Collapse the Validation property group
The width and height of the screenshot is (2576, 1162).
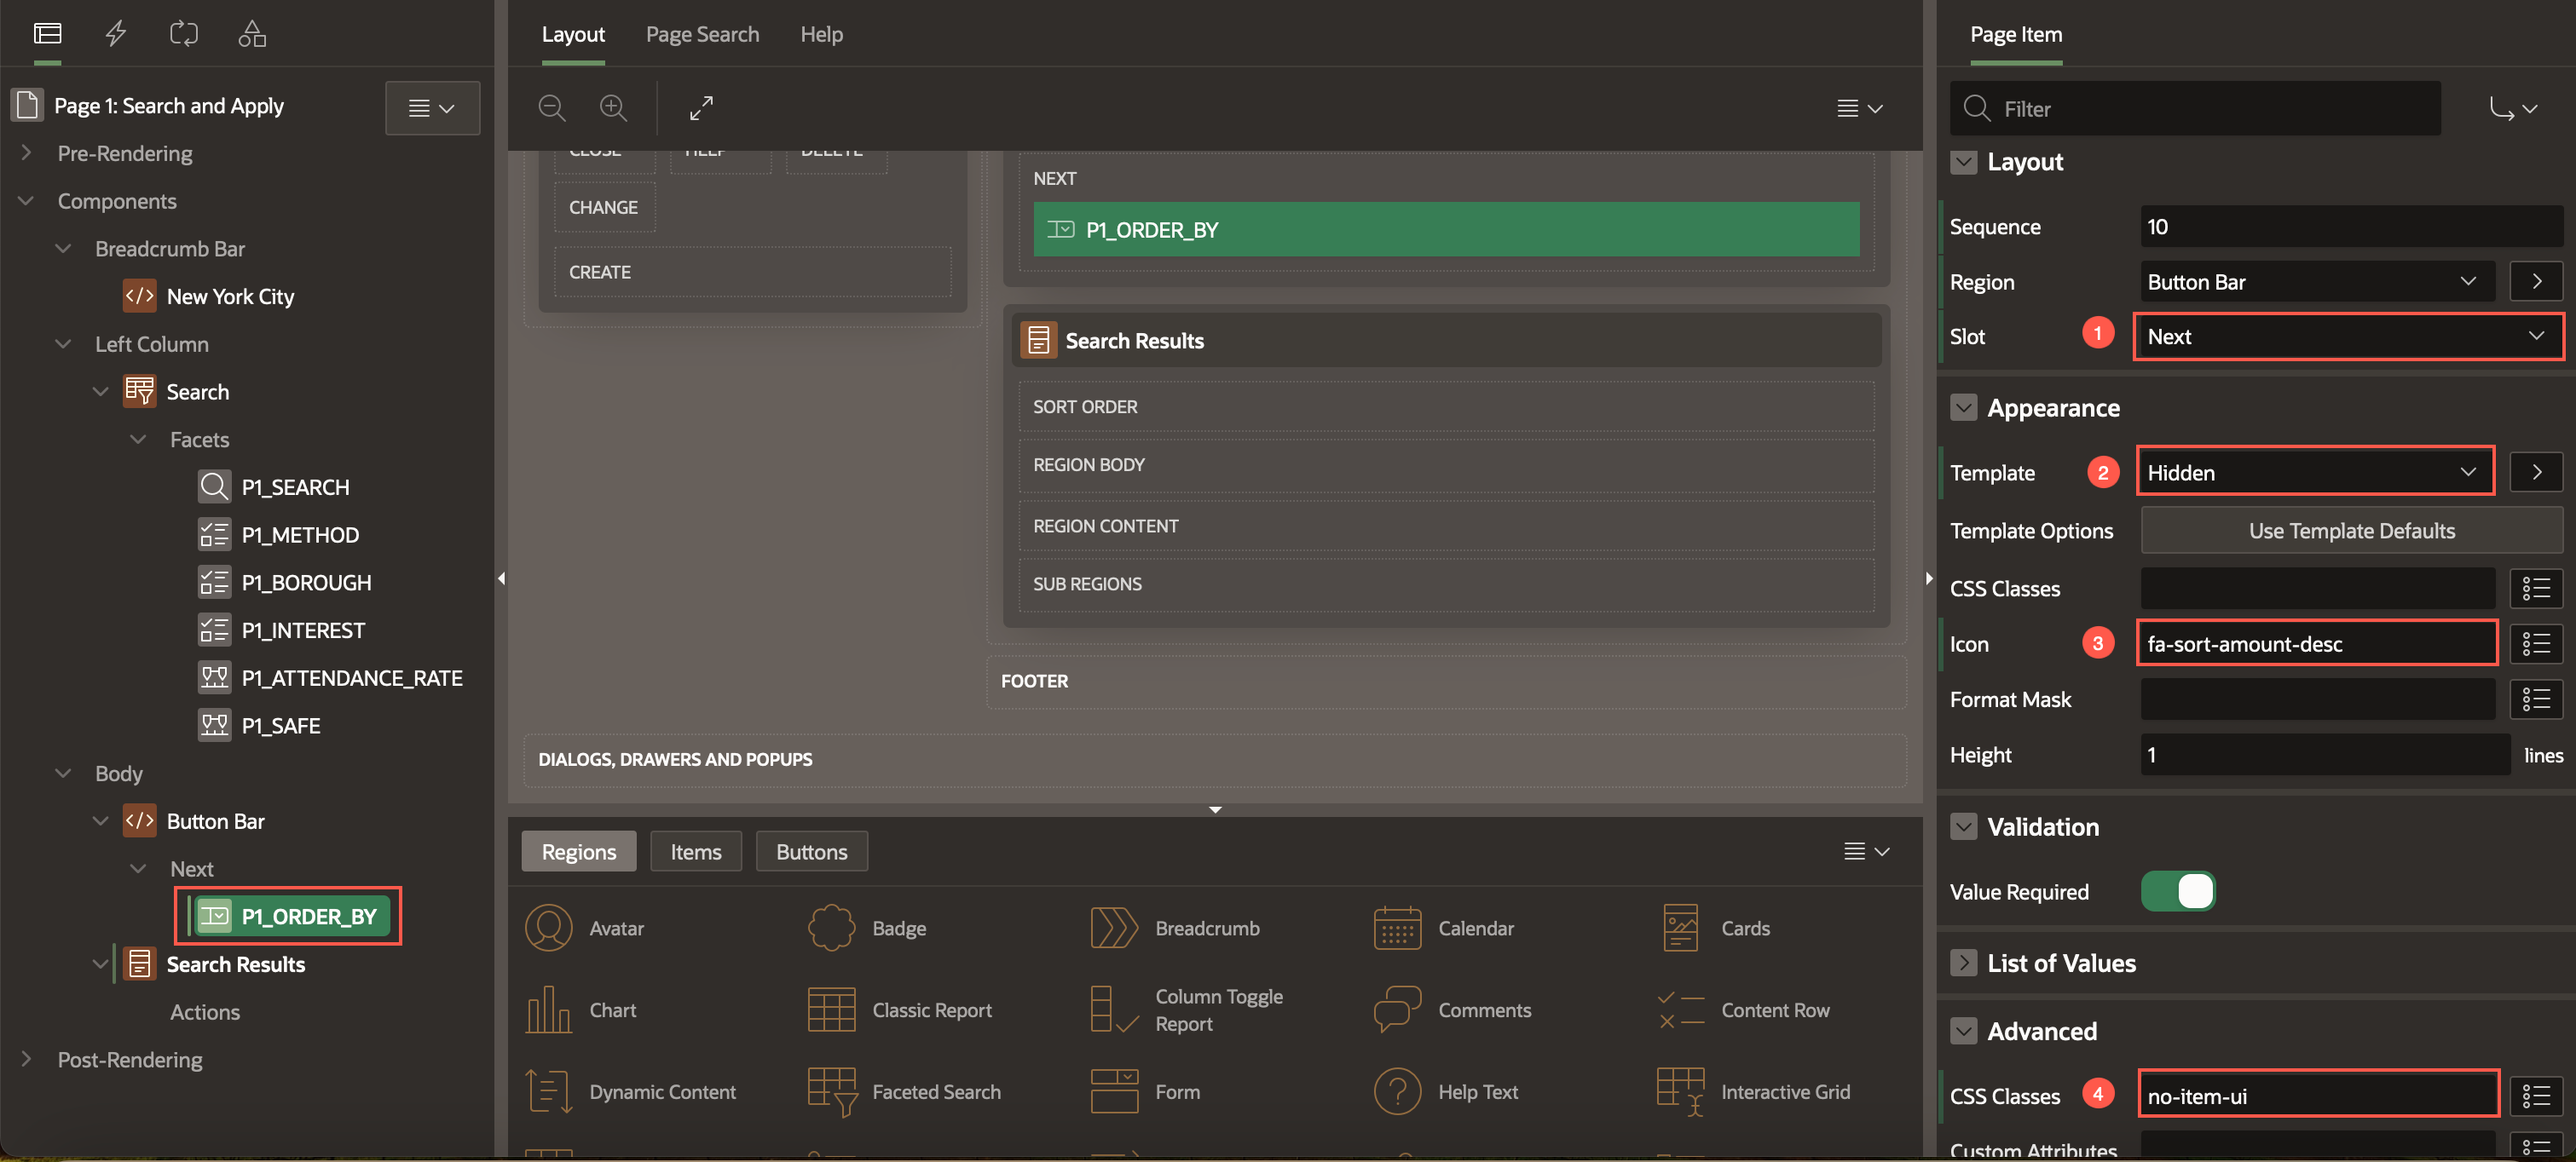(1963, 826)
